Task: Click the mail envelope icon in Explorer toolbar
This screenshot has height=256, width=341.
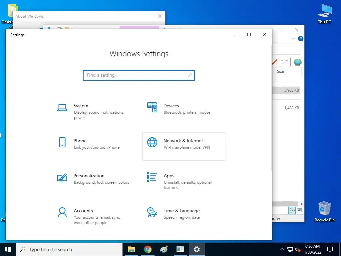Action: coord(284,62)
